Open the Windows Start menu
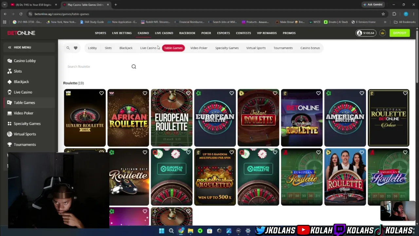Image resolution: width=419 pixels, height=236 pixels. point(161,231)
